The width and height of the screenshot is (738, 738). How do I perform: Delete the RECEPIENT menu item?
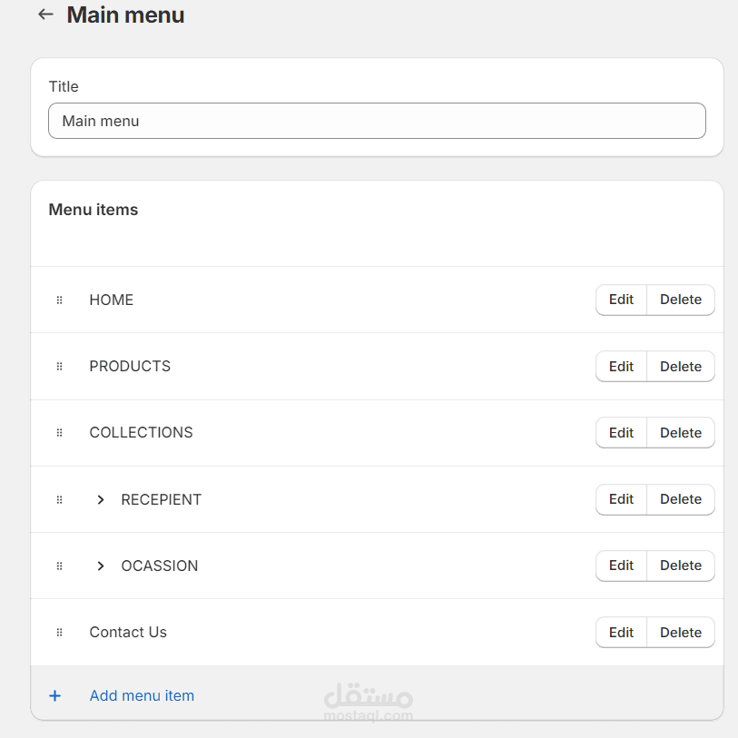click(x=681, y=499)
